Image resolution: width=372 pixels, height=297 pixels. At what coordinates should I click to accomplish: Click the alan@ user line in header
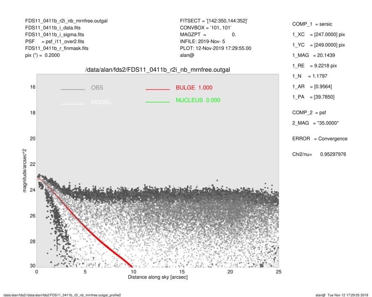(x=187, y=55)
